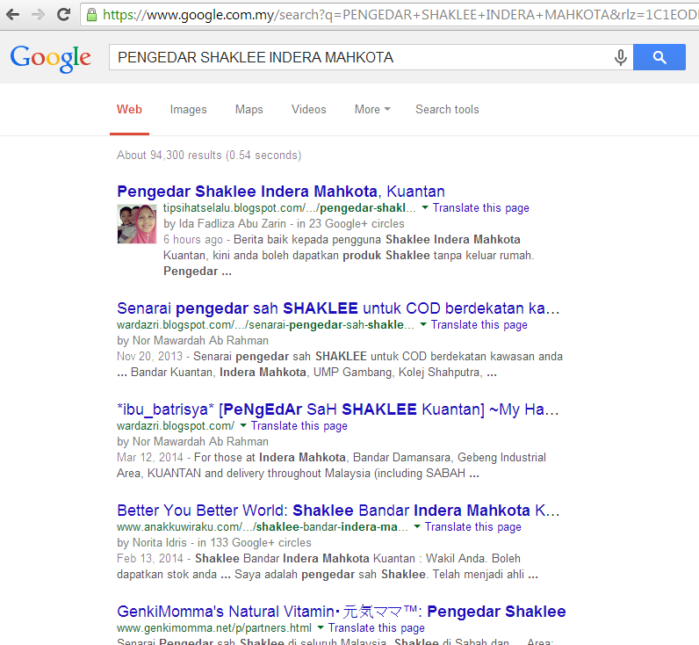
Task: Click the green padlock security icon
Action: tap(92, 15)
